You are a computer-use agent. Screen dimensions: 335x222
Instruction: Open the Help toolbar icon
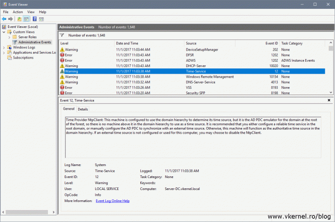tap(35, 19)
